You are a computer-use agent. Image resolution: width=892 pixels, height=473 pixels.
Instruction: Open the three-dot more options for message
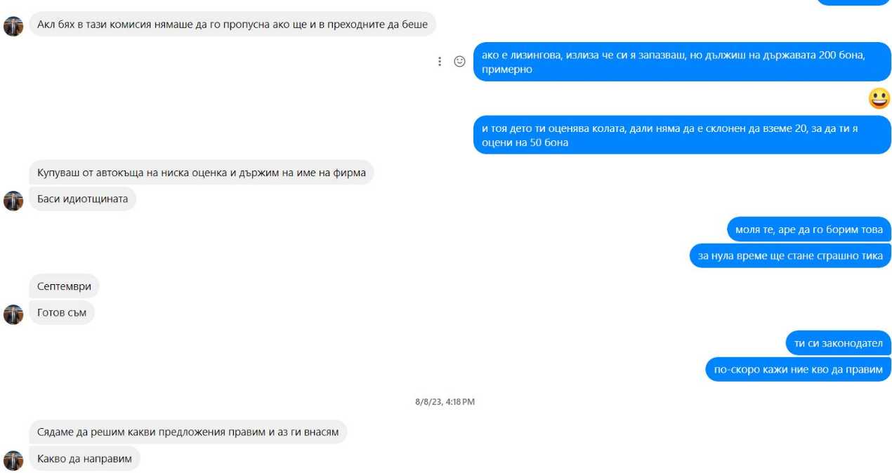(440, 62)
